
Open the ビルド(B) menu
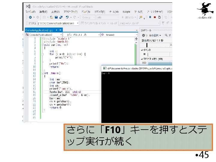pos(86,12)
